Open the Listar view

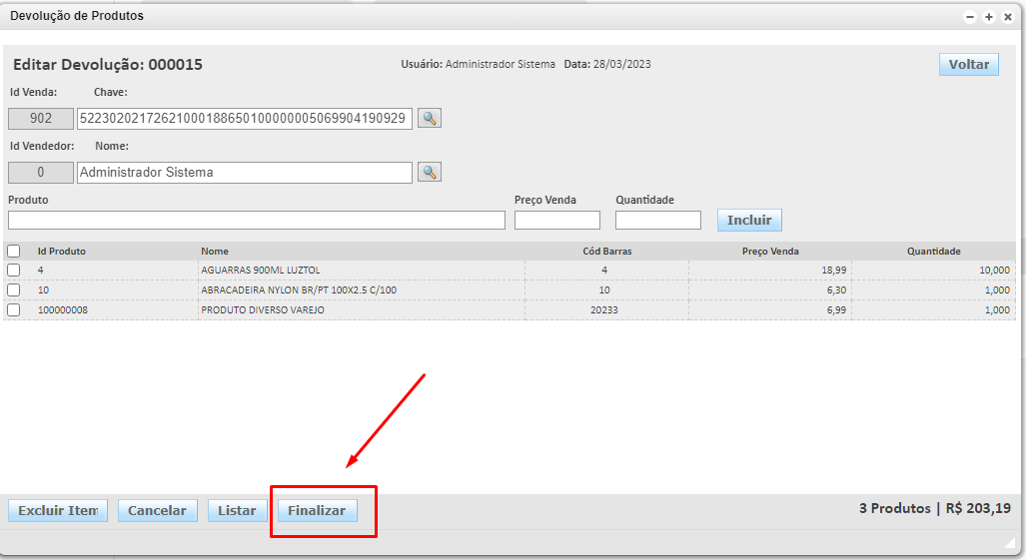tap(237, 511)
